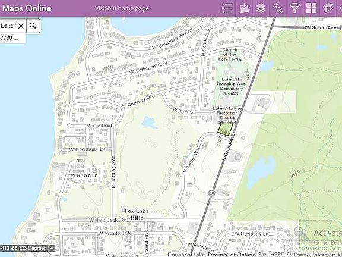Open the Basemap Gallery grid icon
This screenshot has height=257, width=342.
coord(311,8)
